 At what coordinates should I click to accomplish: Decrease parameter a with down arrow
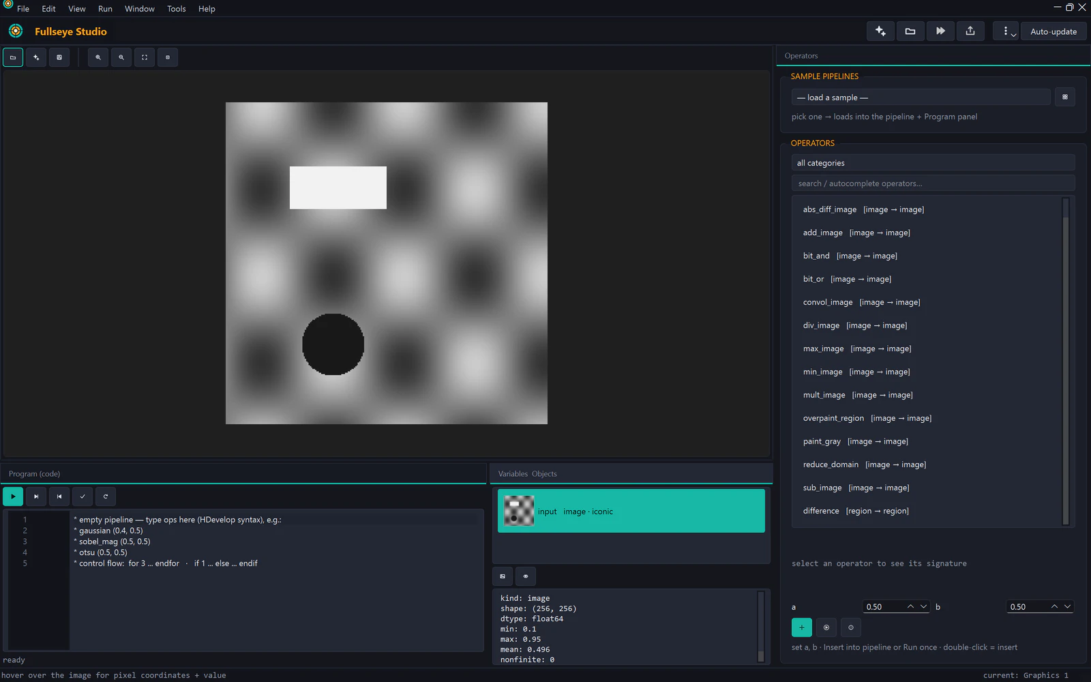pyautogui.click(x=924, y=607)
